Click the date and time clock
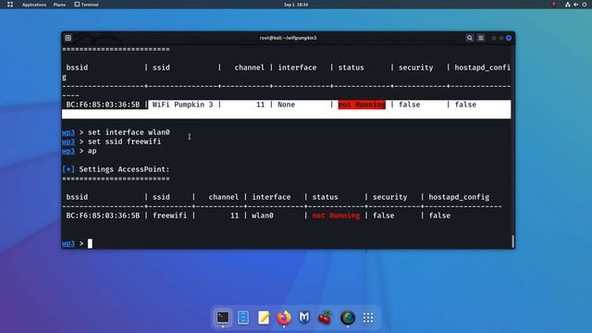This screenshot has height=333, width=592. (x=296, y=5)
